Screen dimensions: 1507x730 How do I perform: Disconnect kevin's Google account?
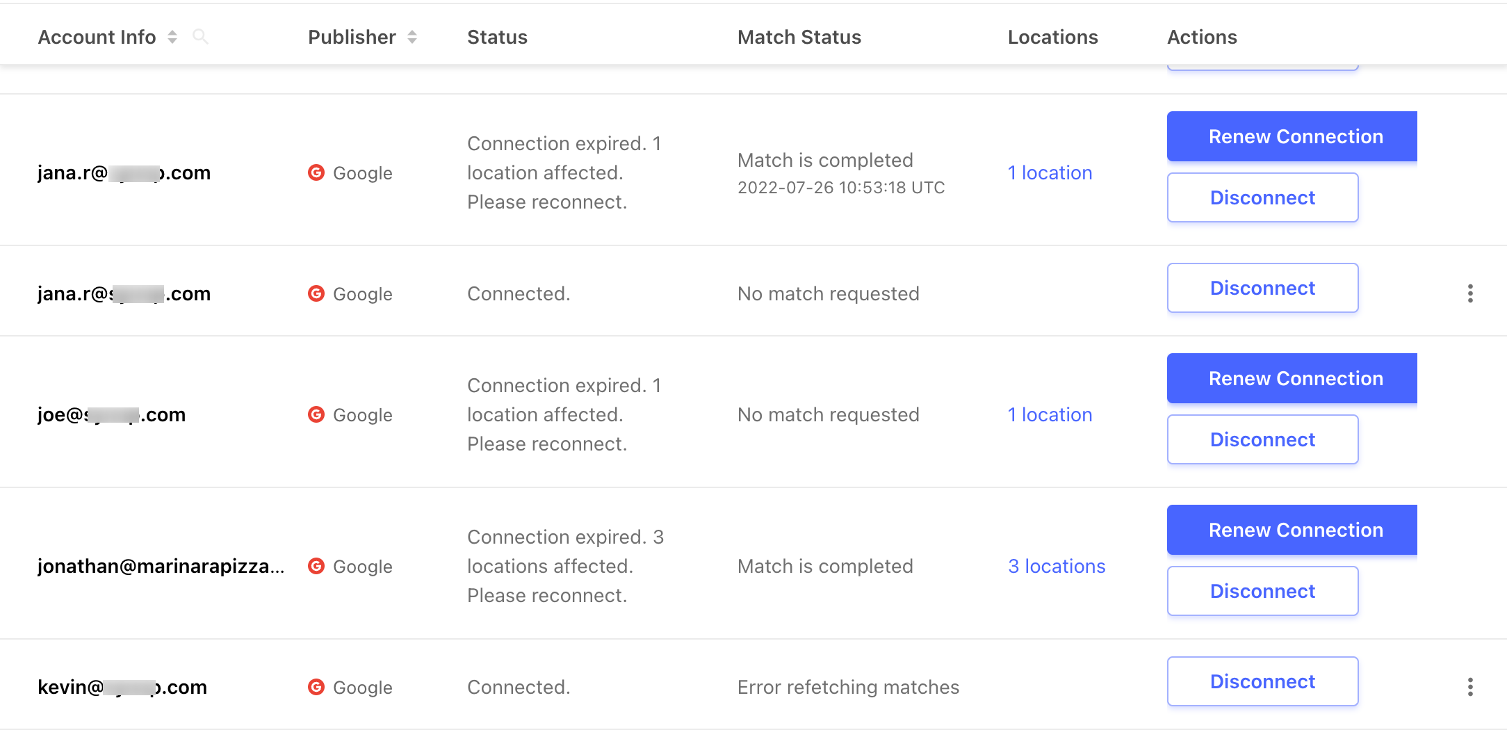tap(1263, 681)
